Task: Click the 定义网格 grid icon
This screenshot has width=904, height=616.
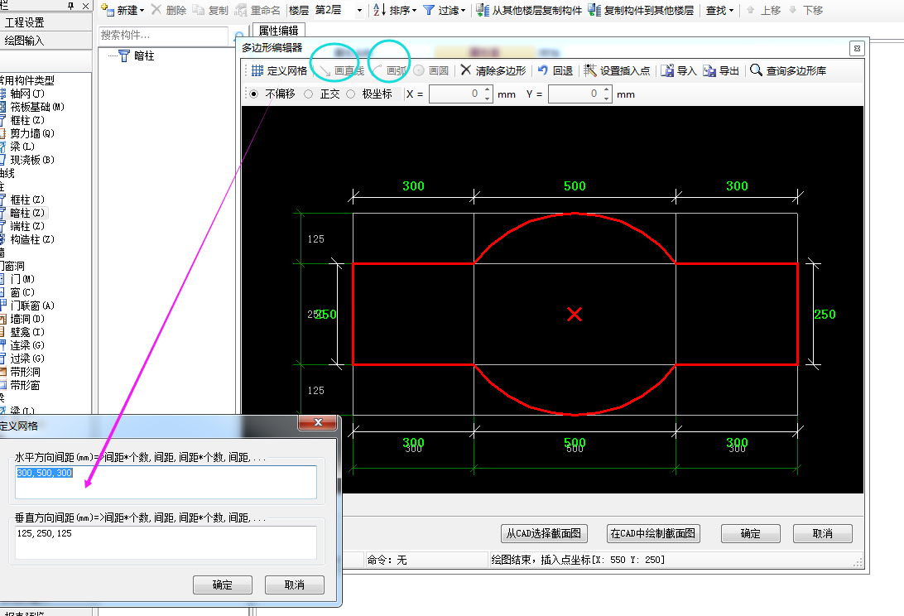Action: (x=257, y=70)
